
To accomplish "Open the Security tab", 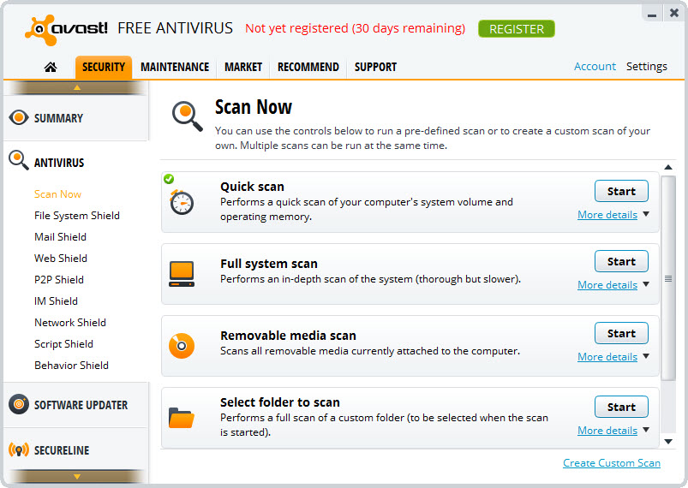I will pos(104,67).
